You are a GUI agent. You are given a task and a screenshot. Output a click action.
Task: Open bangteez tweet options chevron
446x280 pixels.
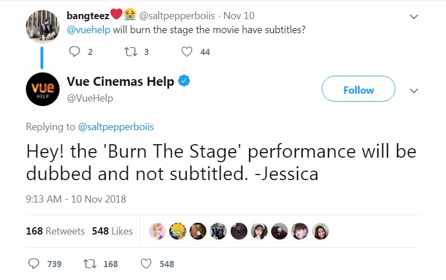pos(414,17)
